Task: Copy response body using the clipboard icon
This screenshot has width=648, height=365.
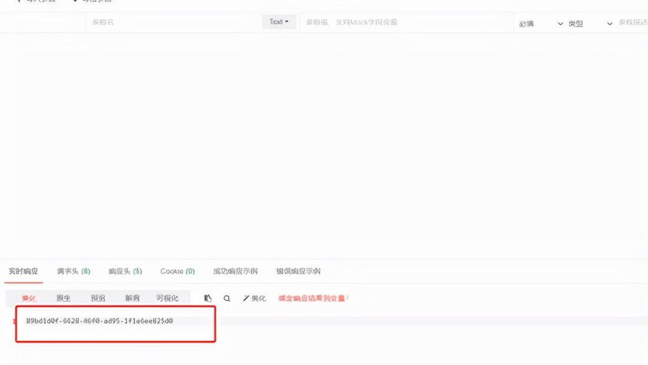Action: click(x=208, y=298)
